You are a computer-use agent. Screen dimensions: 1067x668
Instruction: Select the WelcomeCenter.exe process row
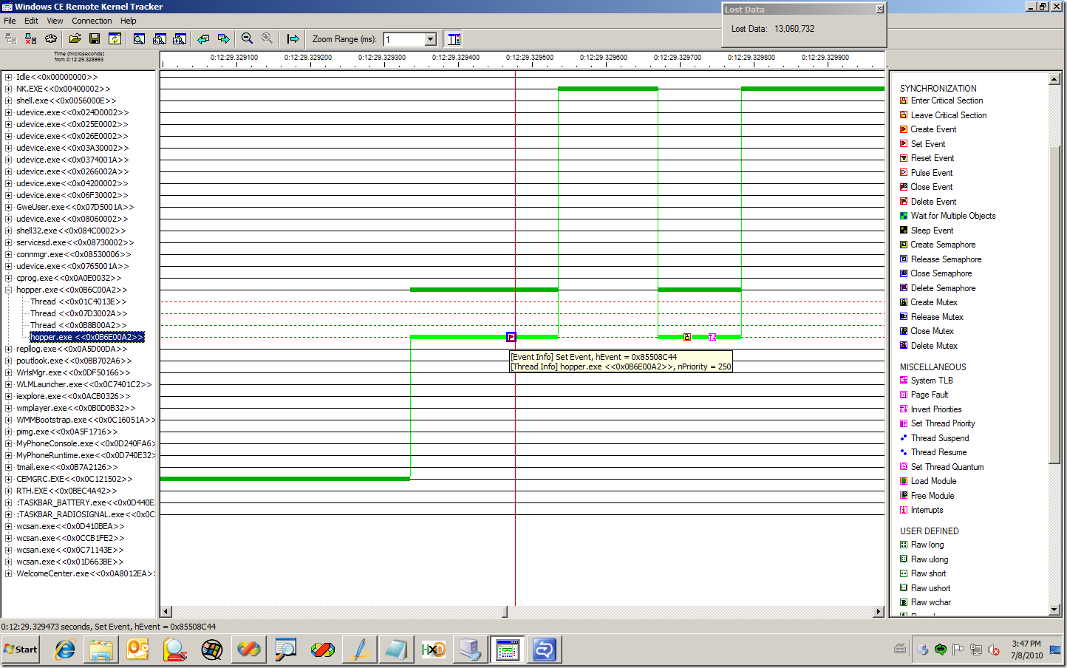click(x=86, y=573)
